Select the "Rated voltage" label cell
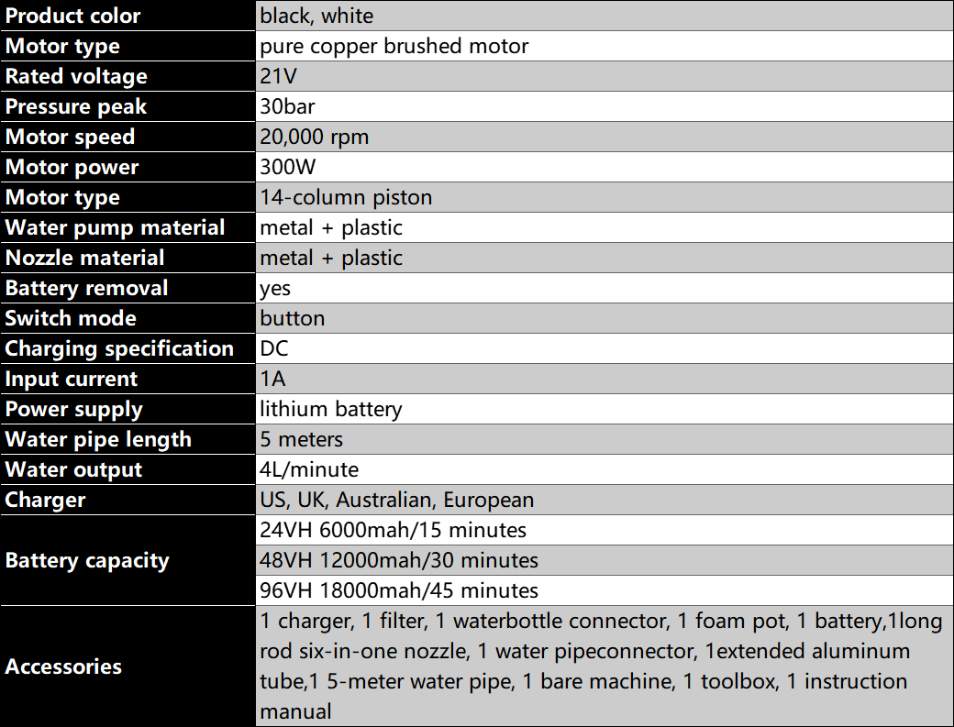The width and height of the screenshot is (954, 727). pyautogui.click(x=76, y=76)
